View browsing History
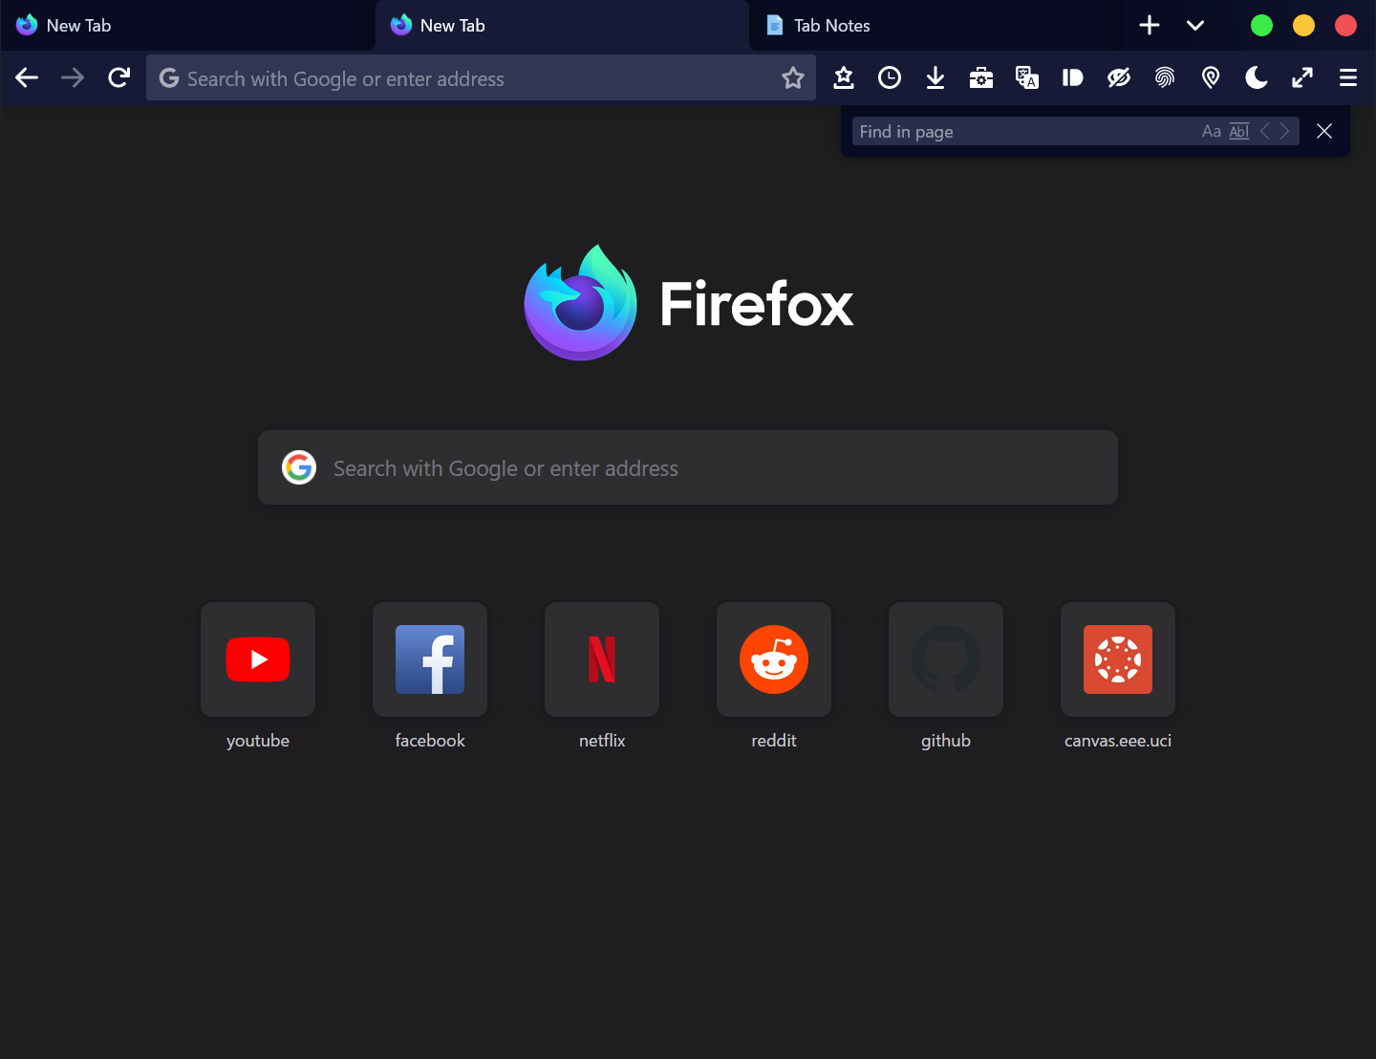This screenshot has height=1059, width=1376. (x=889, y=77)
